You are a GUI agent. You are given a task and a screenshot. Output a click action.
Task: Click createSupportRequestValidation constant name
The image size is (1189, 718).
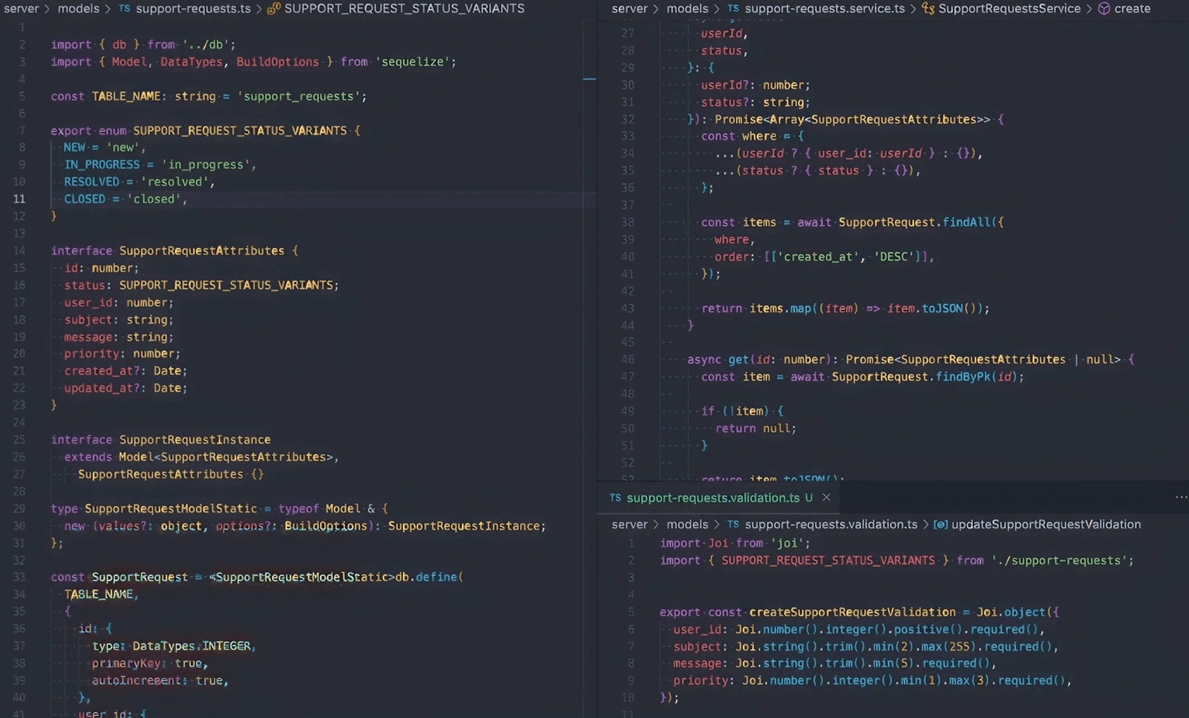[852, 612]
